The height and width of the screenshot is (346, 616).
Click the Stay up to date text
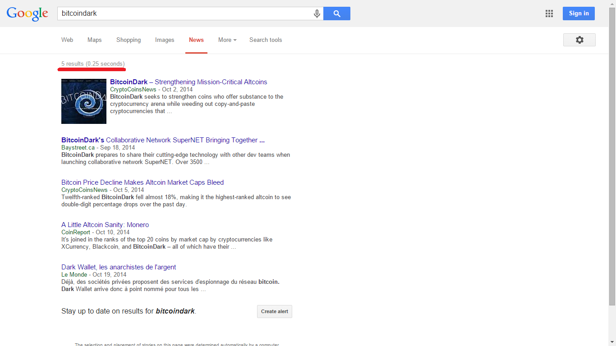tap(129, 311)
